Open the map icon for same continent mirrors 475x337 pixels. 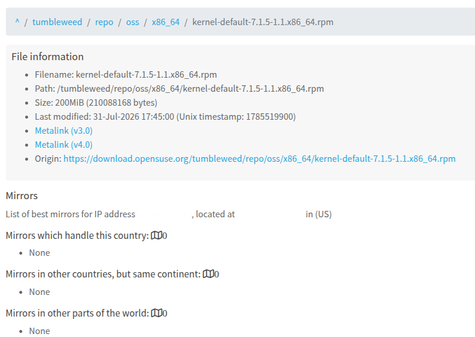point(208,274)
